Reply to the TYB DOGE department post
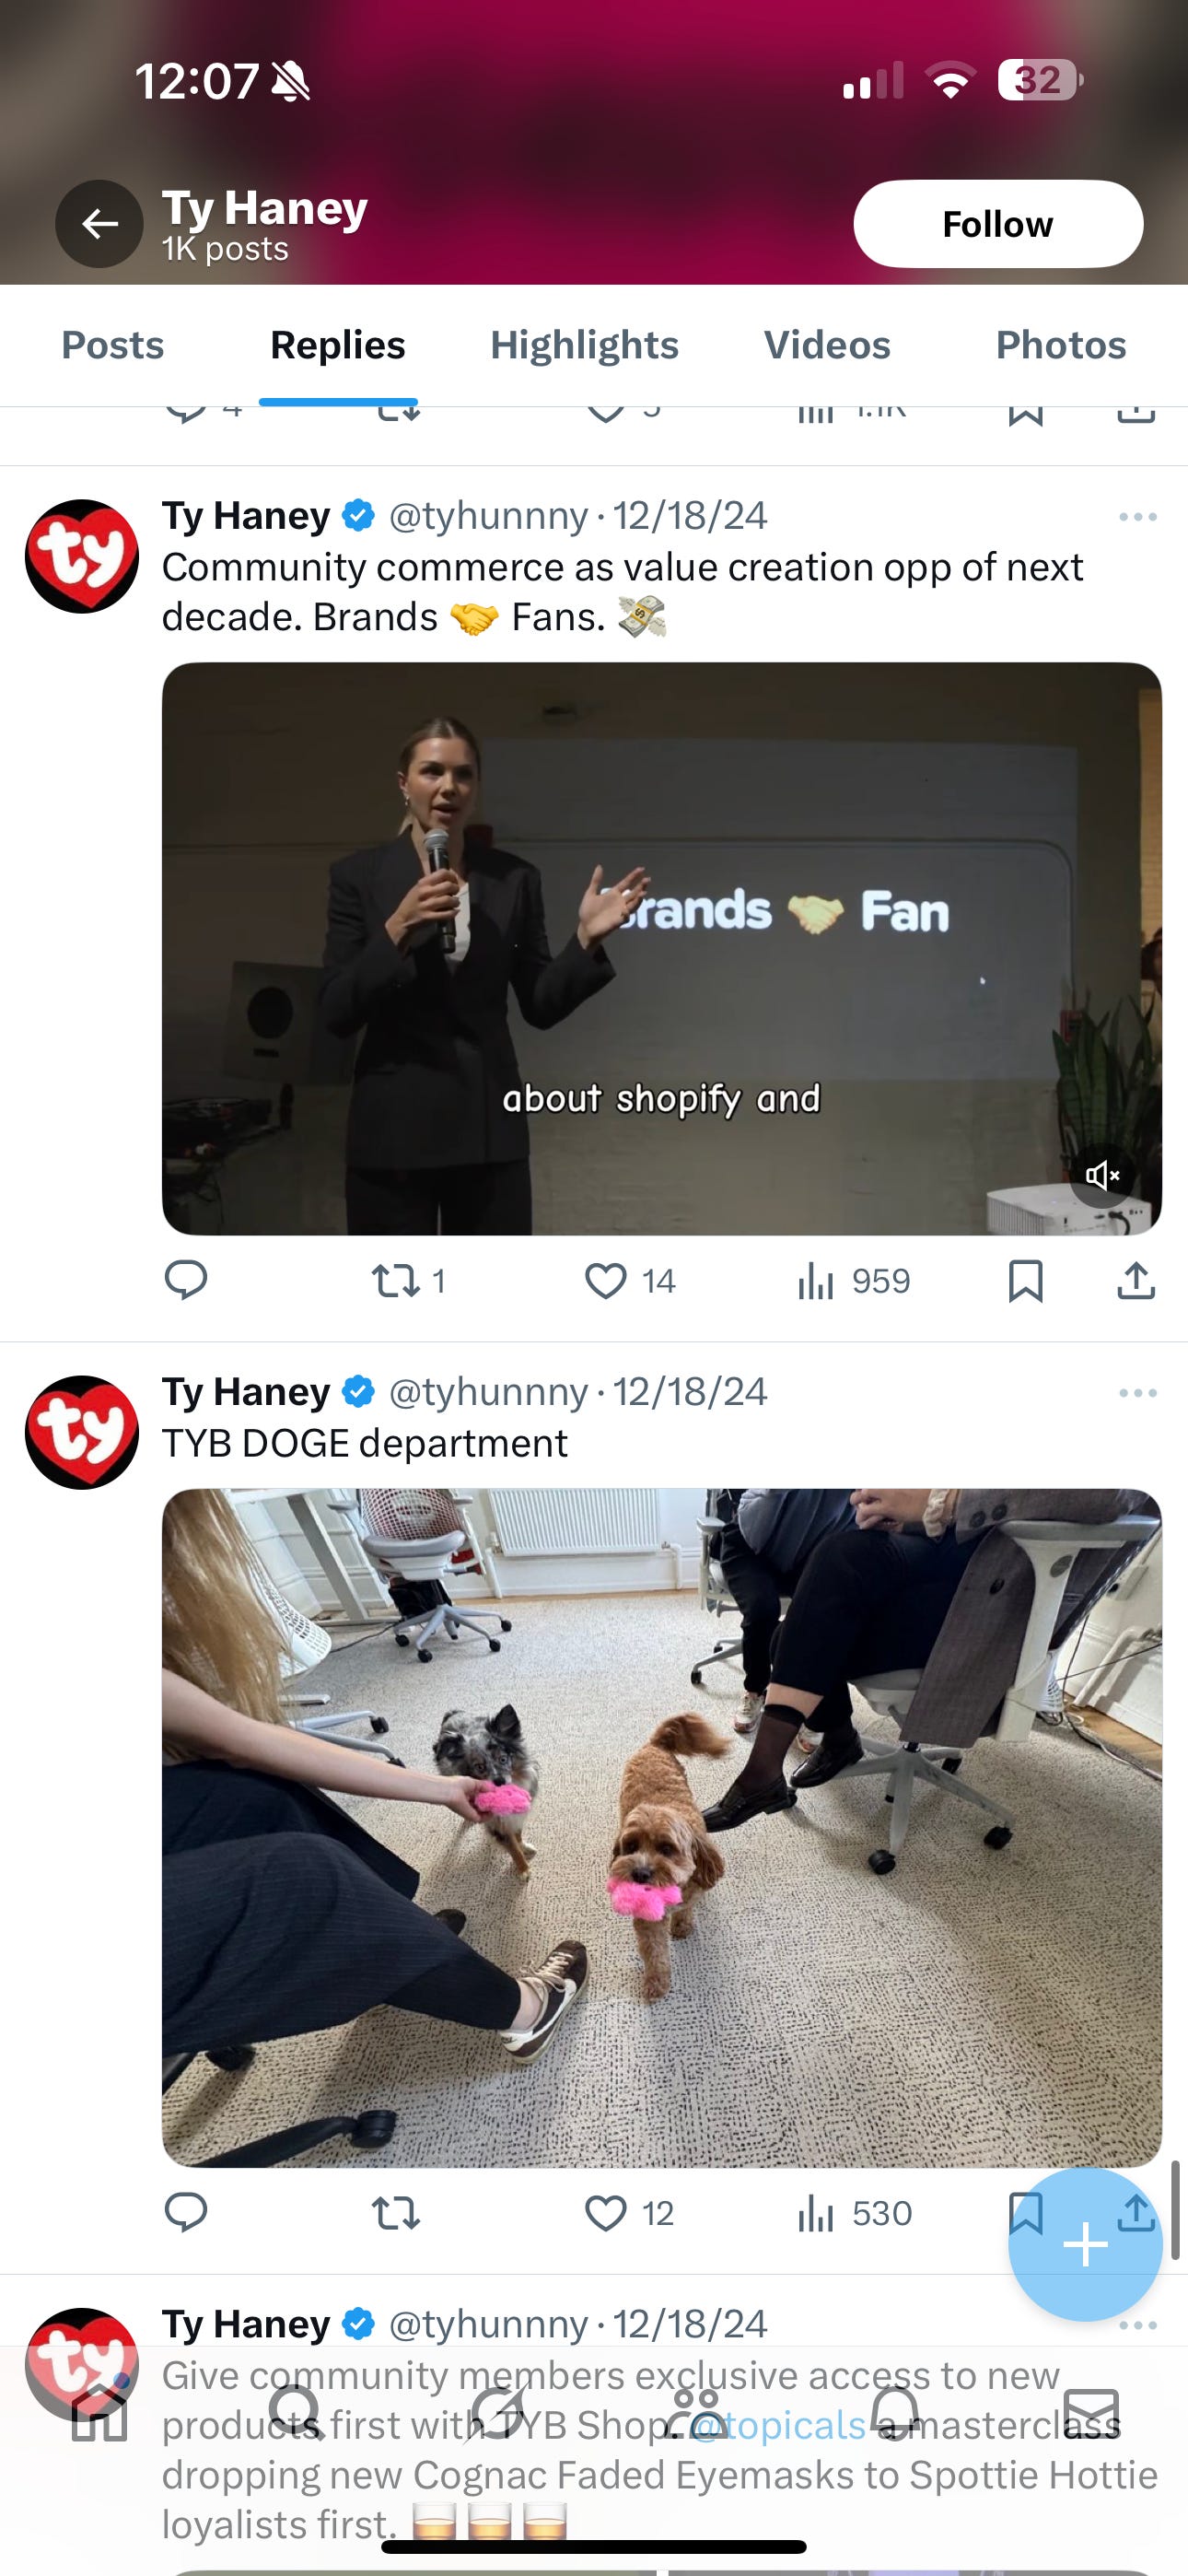The image size is (1188, 2576). click(x=186, y=2213)
